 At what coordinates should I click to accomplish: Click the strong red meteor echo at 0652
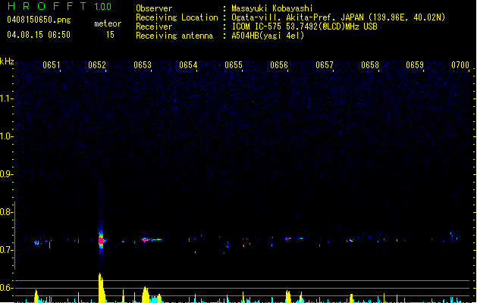(102, 240)
